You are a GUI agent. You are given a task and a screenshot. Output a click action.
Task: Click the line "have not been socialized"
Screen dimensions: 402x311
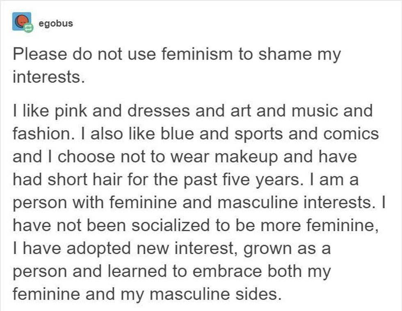coord(196,225)
